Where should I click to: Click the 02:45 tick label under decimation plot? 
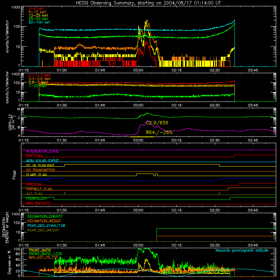[253, 245]
